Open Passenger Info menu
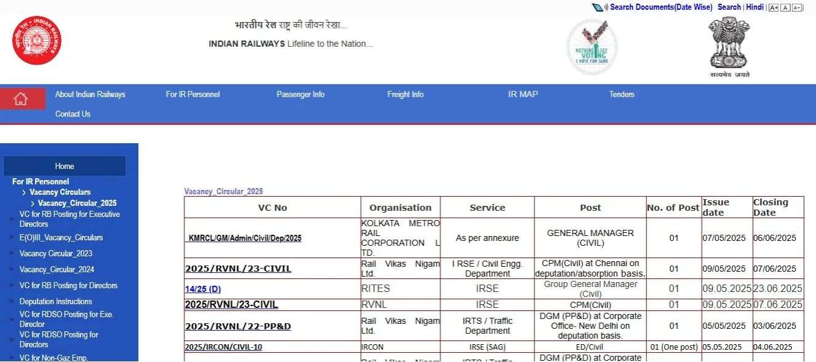 click(301, 95)
